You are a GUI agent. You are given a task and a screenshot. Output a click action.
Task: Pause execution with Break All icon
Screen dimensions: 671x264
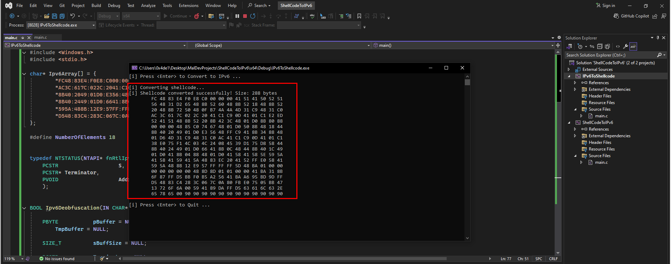point(237,16)
